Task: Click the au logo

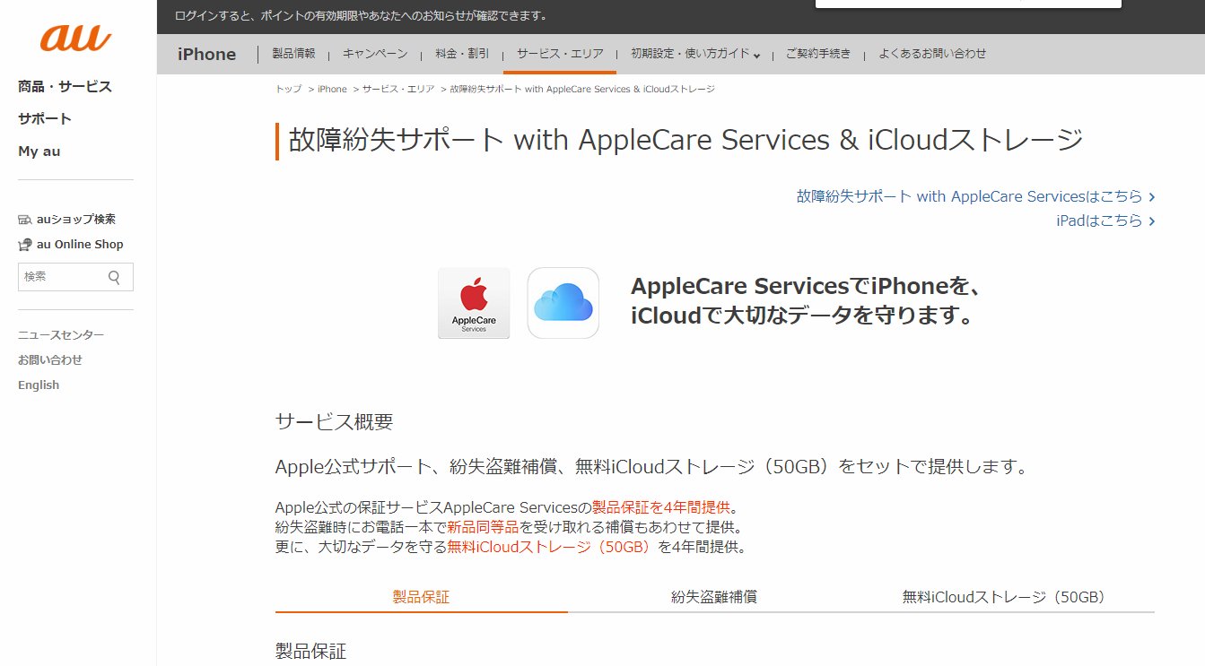Action: 76,38
